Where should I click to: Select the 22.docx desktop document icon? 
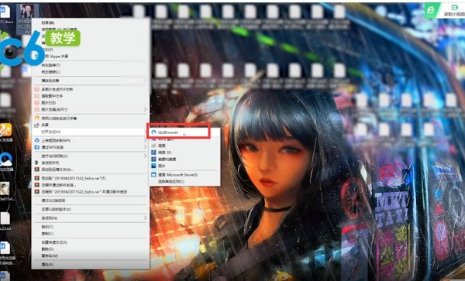5,12
